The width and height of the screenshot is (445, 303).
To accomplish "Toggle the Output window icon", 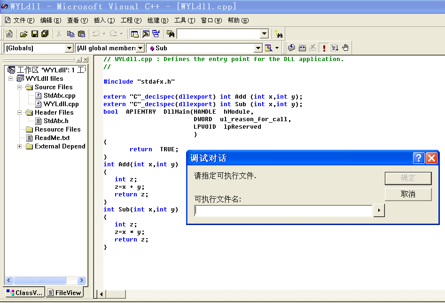I will pyautogui.click(x=146, y=34).
